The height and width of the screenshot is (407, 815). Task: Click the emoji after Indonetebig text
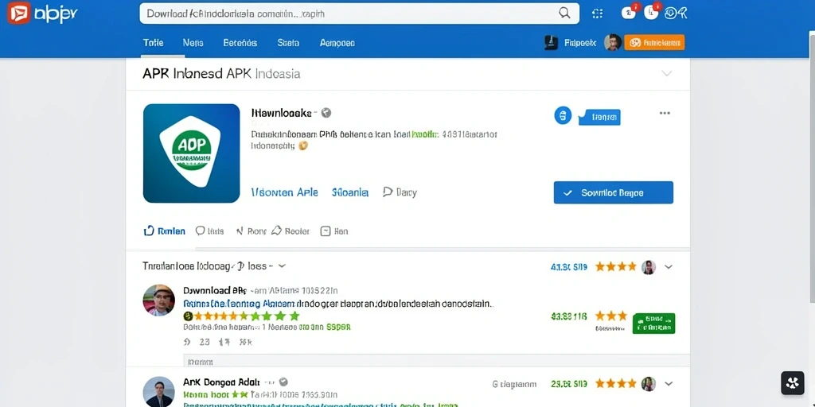point(303,146)
